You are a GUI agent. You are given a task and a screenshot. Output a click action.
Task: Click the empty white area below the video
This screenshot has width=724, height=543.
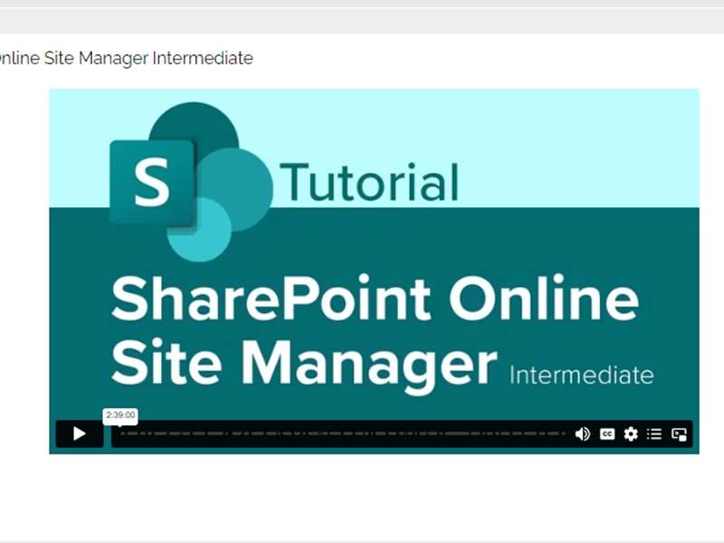pyautogui.click(x=362, y=498)
